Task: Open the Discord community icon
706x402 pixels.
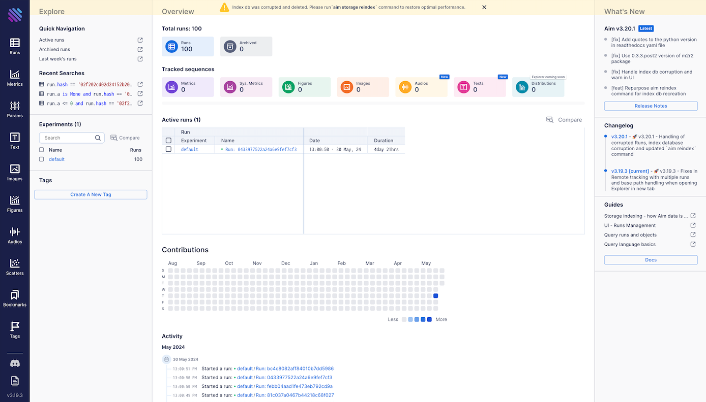Action: coord(15,363)
